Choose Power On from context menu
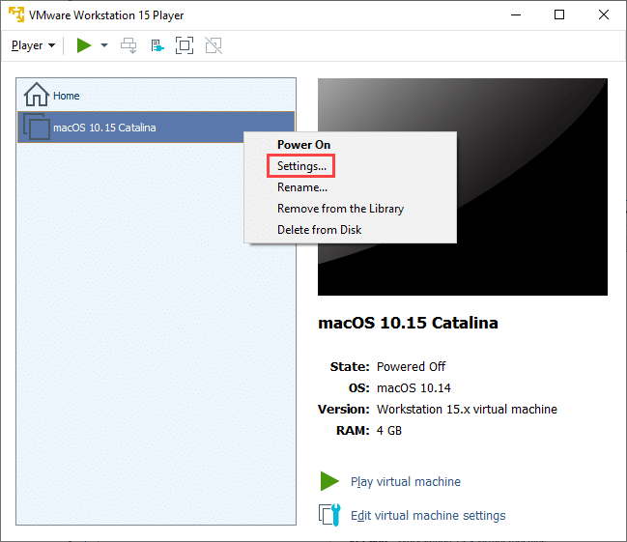627x542 pixels. pyautogui.click(x=304, y=145)
